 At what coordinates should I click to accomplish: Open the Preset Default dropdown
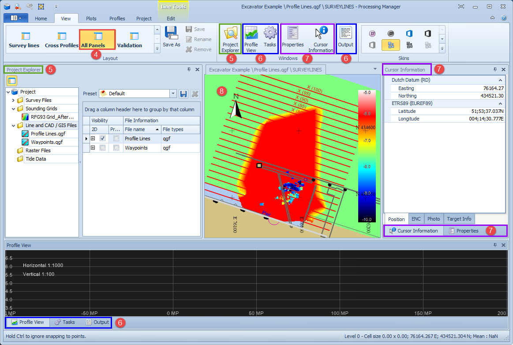(173, 94)
